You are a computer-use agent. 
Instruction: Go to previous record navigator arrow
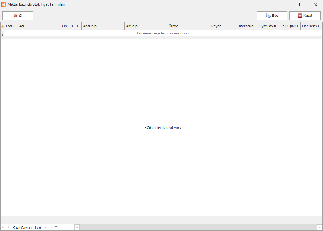coord(8,227)
